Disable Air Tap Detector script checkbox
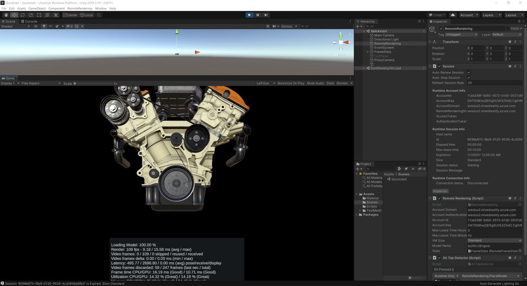Image resolution: width=527 pixels, height=286 pixels. tap(439, 258)
